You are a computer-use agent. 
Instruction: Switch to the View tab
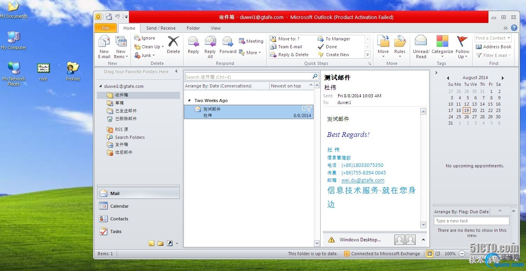point(216,28)
